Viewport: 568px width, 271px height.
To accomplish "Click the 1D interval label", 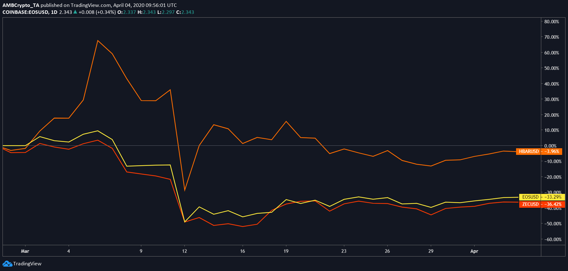I will tap(54, 12).
